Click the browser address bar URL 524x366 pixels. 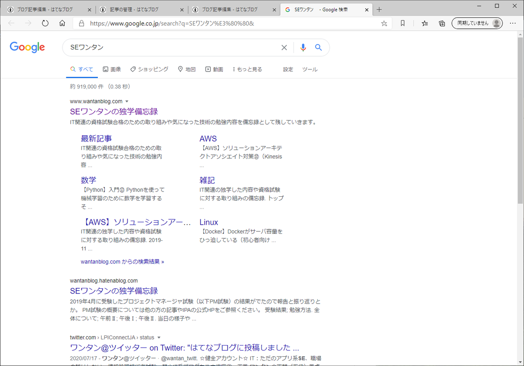tap(172, 24)
